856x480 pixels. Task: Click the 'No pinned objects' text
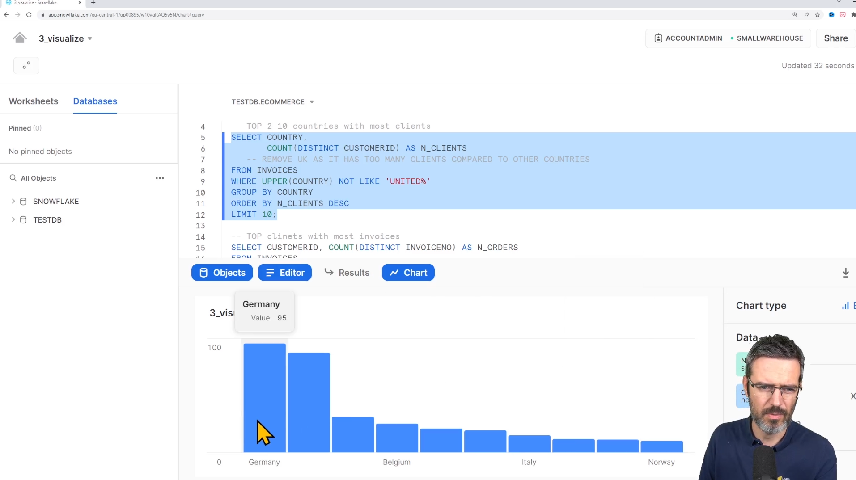coord(40,151)
